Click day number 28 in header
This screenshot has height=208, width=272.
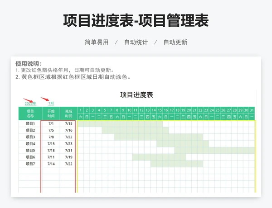click(x=234, y=110)
